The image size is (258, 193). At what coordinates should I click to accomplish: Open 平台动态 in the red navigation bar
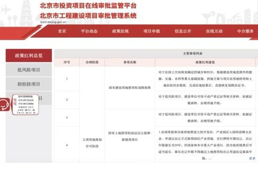coord(89,31)
